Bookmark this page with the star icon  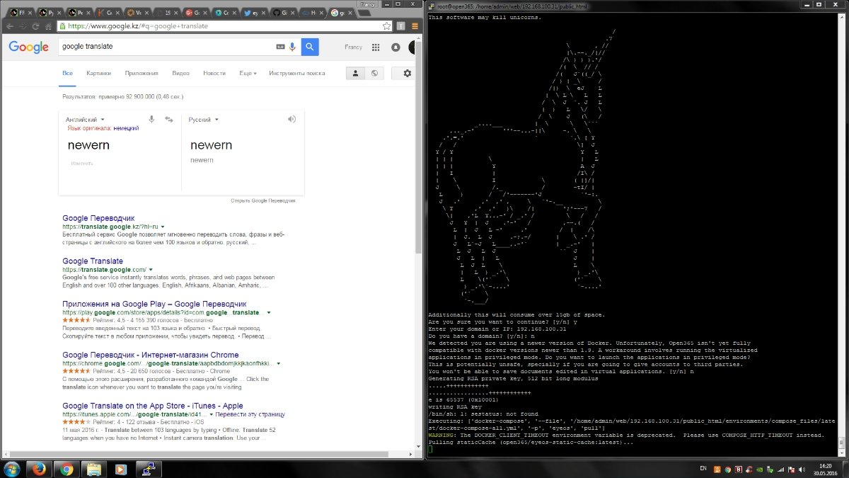(386, 25)
